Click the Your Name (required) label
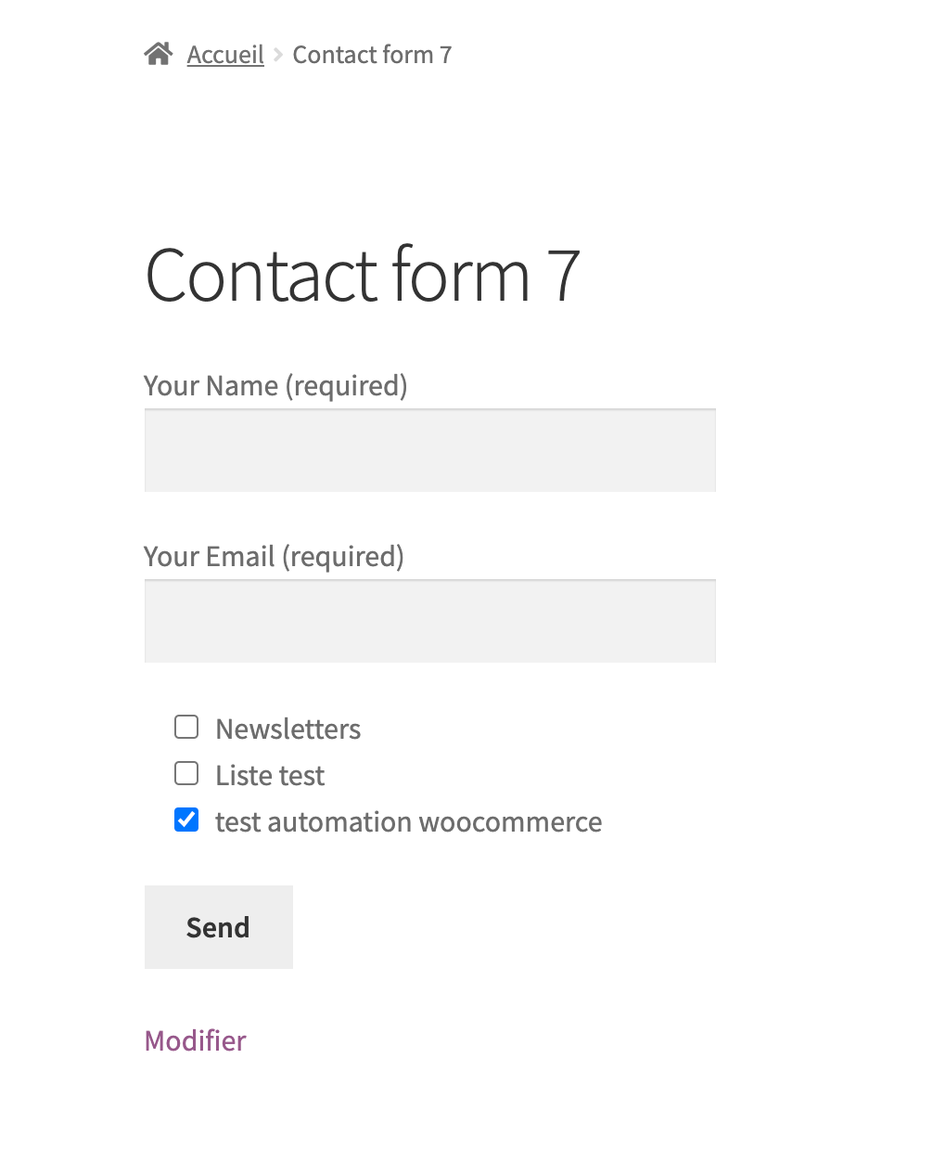Image resolution: width=933 pixels, height=1162 pixels. coord(276,385)
